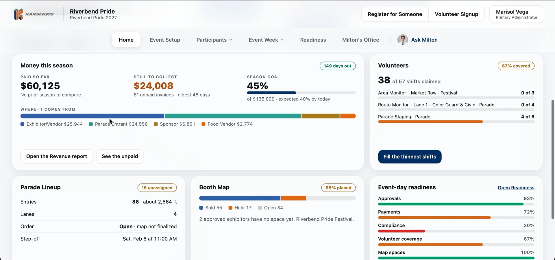Viewport: 555px width, 260px height.
Task: Open the Revenue report
Action: (57, 156)
